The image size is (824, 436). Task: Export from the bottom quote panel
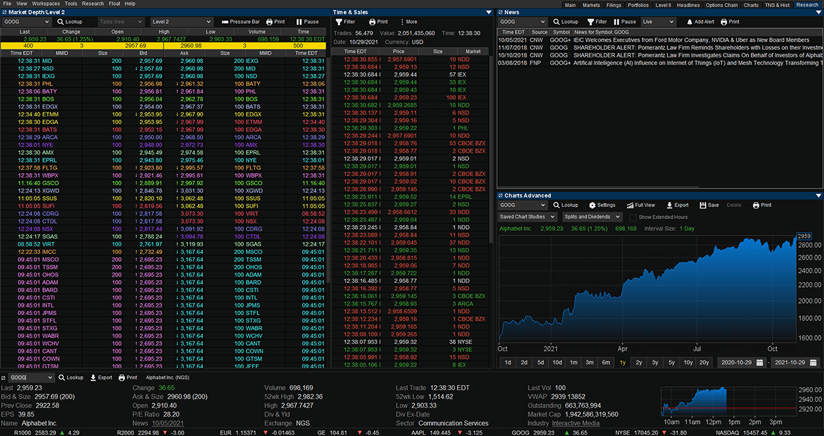point(101,377)
